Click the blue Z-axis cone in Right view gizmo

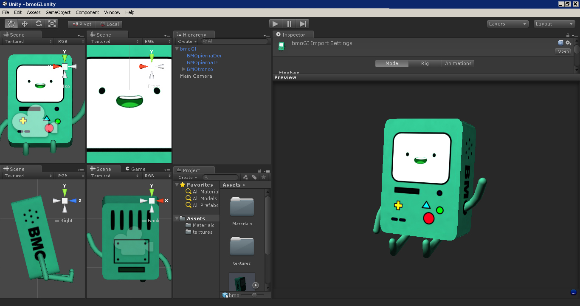[x=73, y=201]
